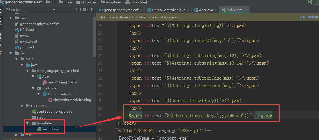This screenshot has width=319, height=140.
Task: Click the pom.xml Maven file icon in tree
Action: point(17,47)
